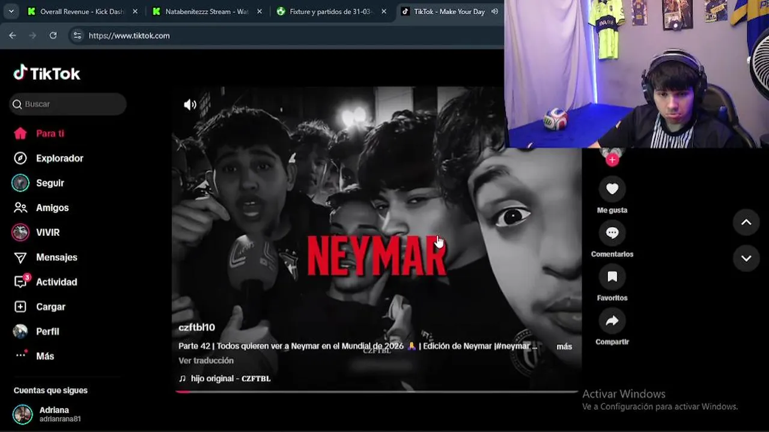The height and width of the screenshot is (432, 769).
Task: Click the Perfil avatar icon
Action: [x=20, y=331]
